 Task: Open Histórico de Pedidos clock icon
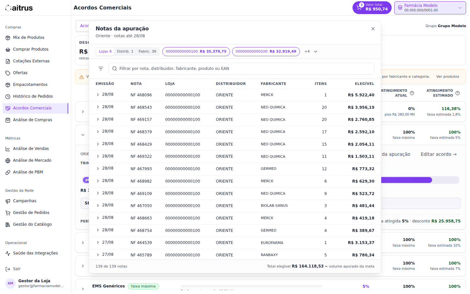tap(8, 96)
